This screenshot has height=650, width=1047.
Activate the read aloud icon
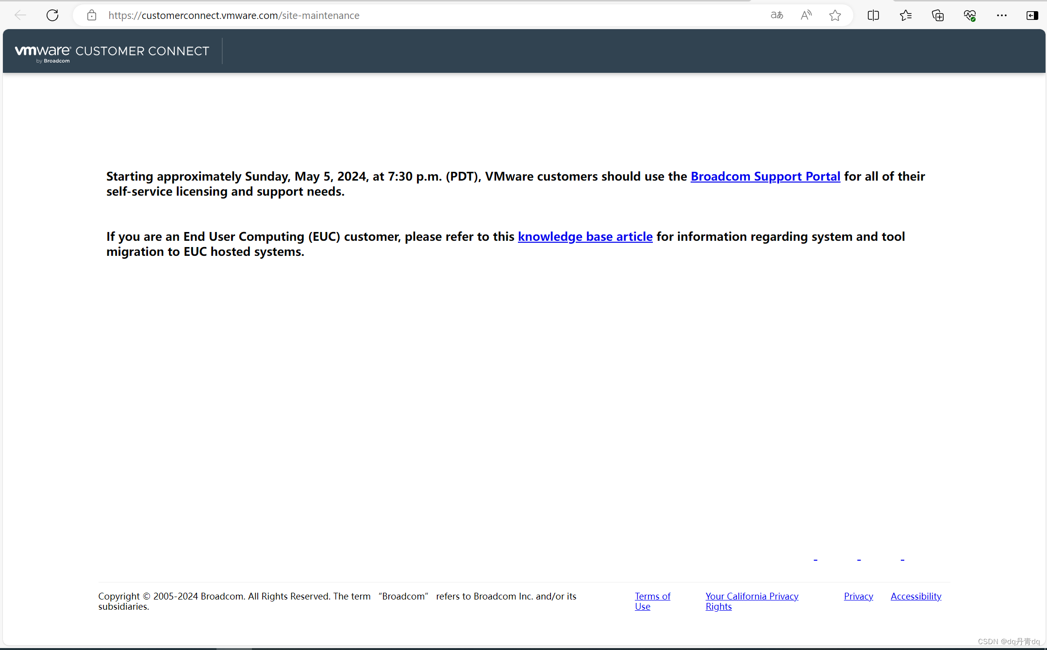806,16
